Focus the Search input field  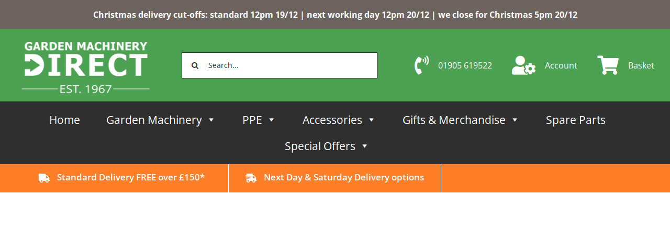point(280,65)
